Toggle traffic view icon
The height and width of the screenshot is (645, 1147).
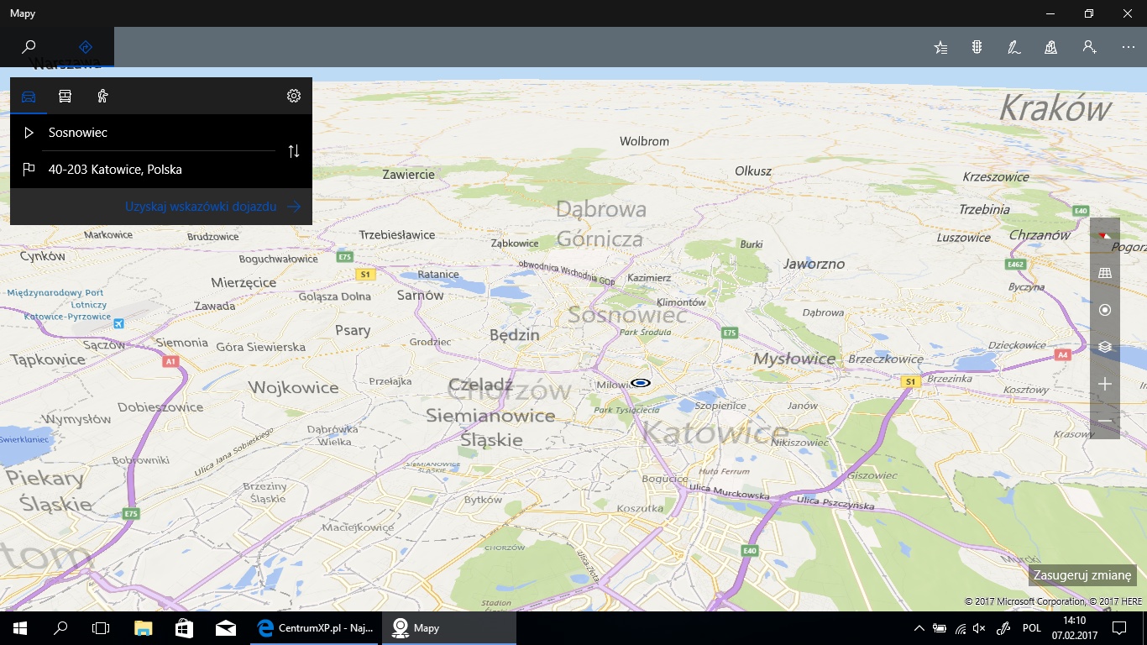[x=977, y=47]
